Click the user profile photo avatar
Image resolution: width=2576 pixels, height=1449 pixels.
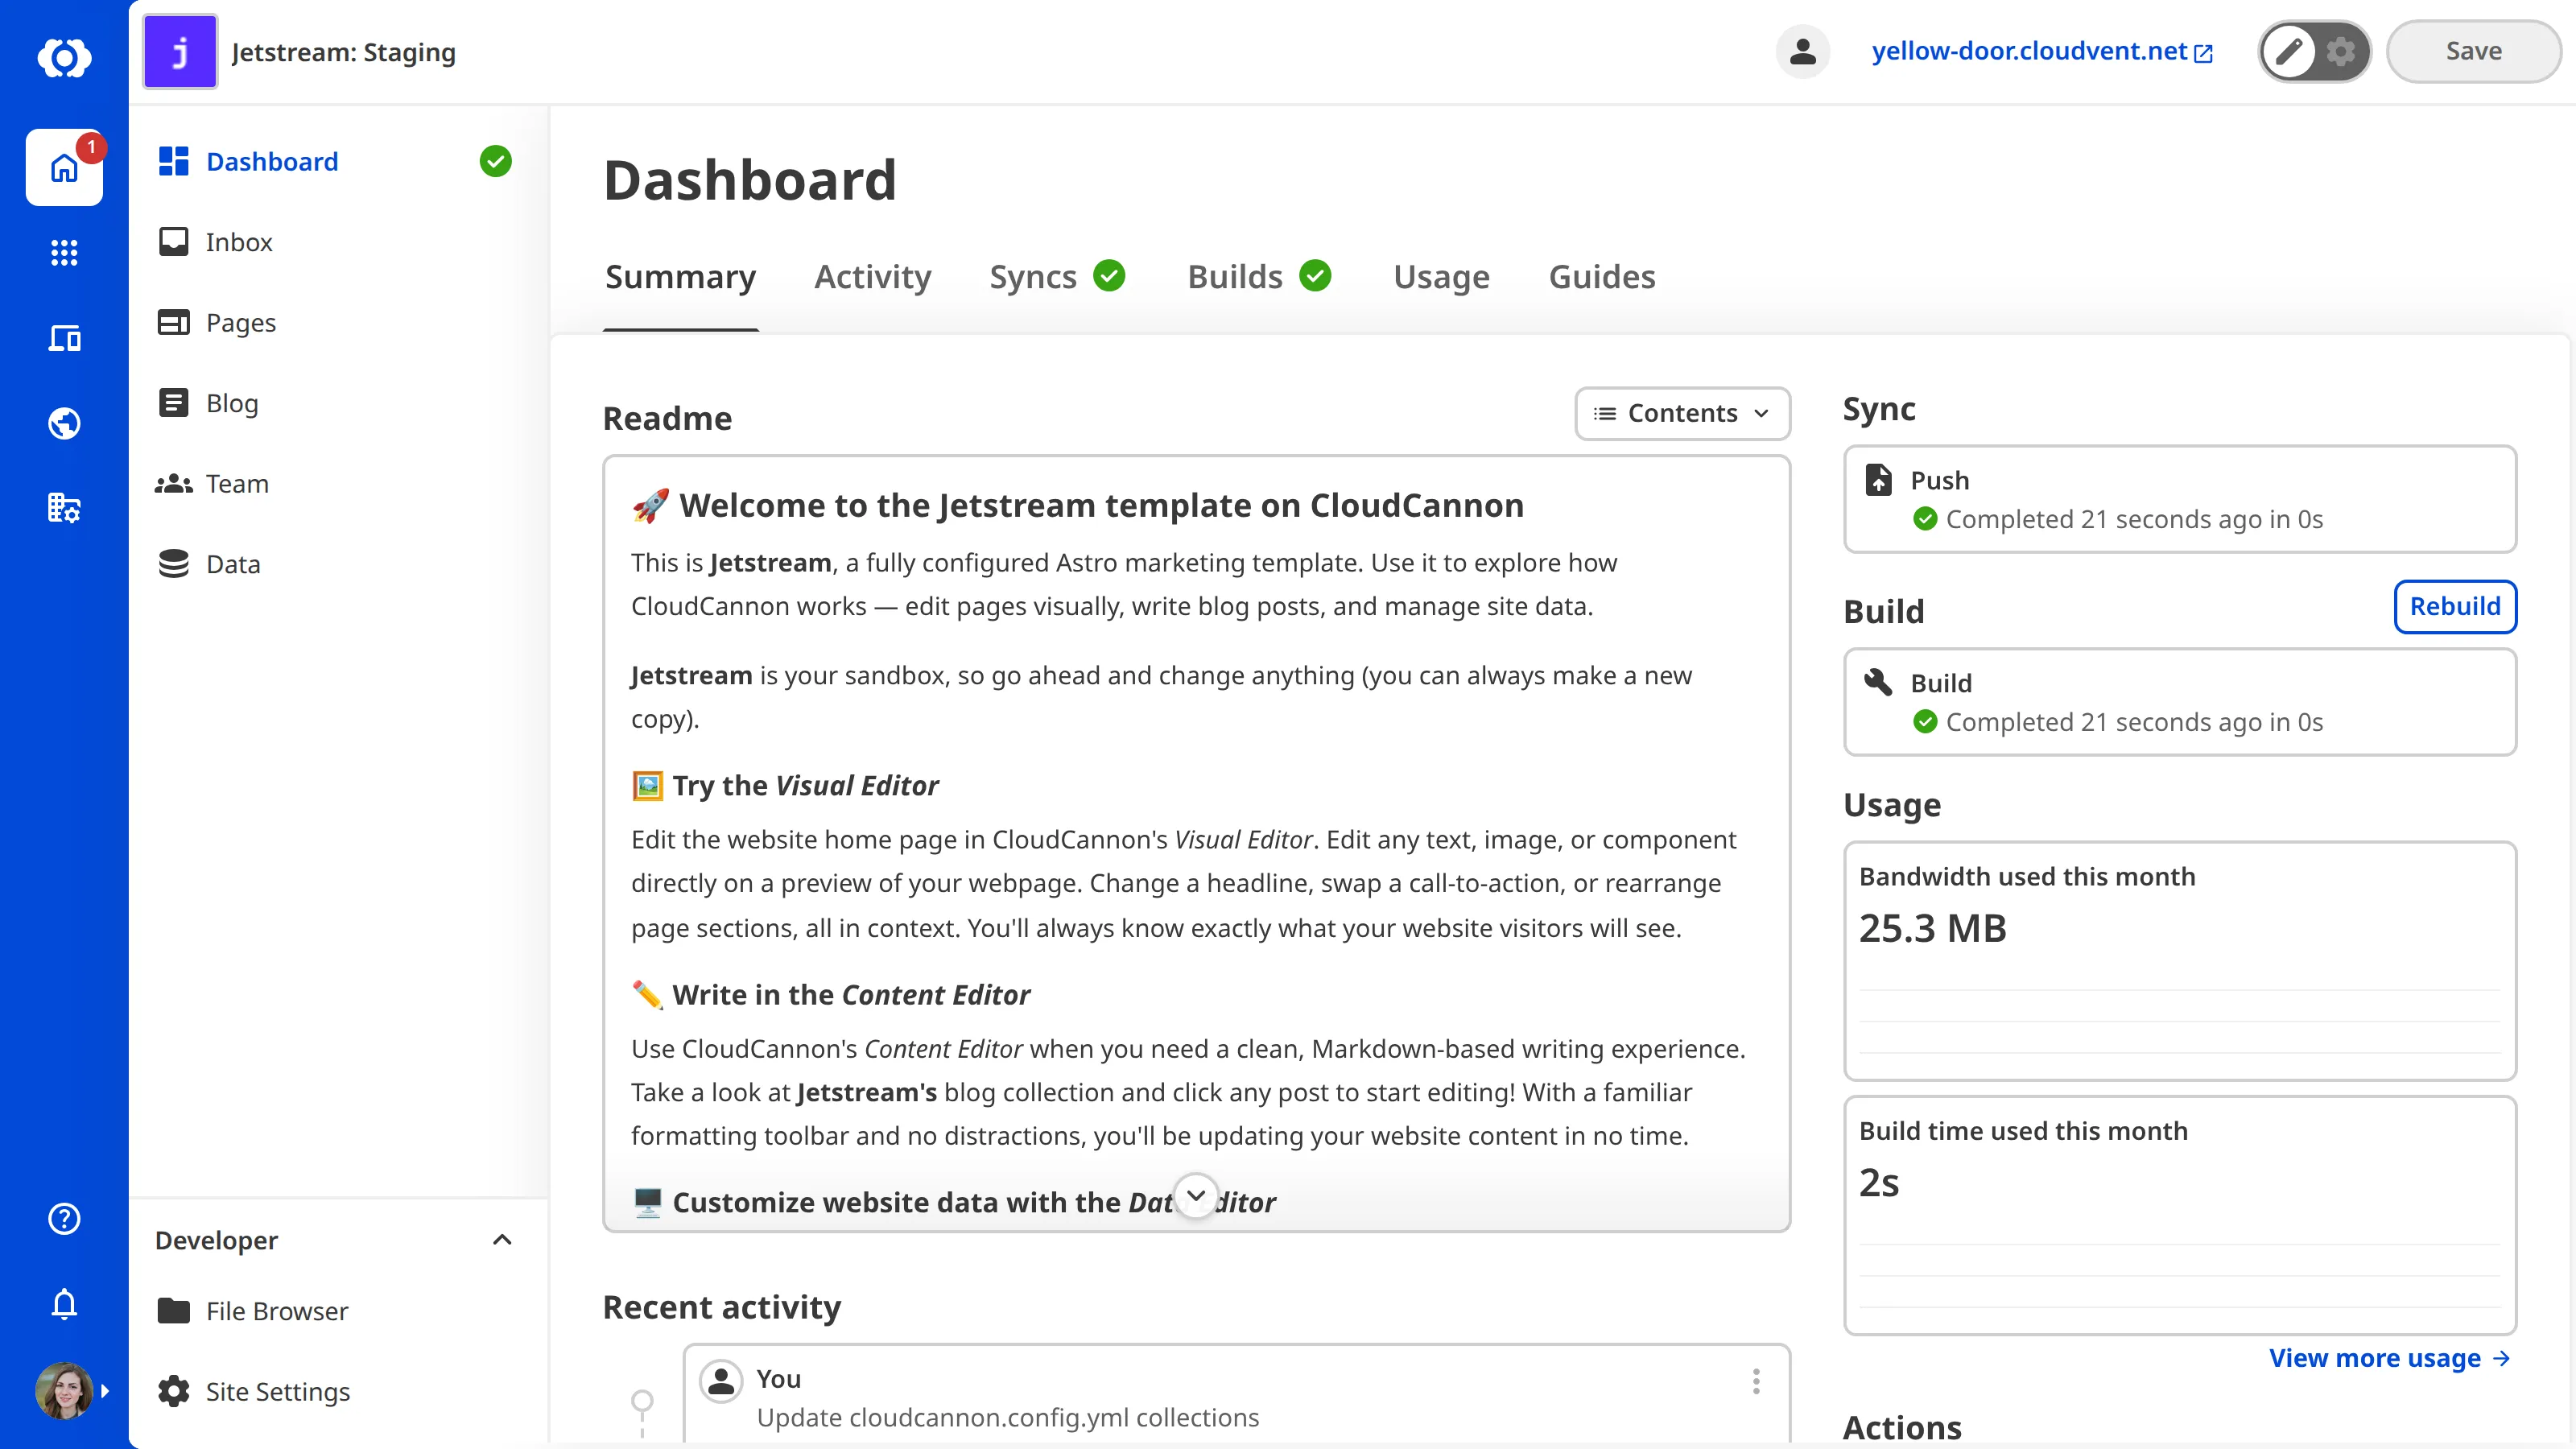point(64,1390)
